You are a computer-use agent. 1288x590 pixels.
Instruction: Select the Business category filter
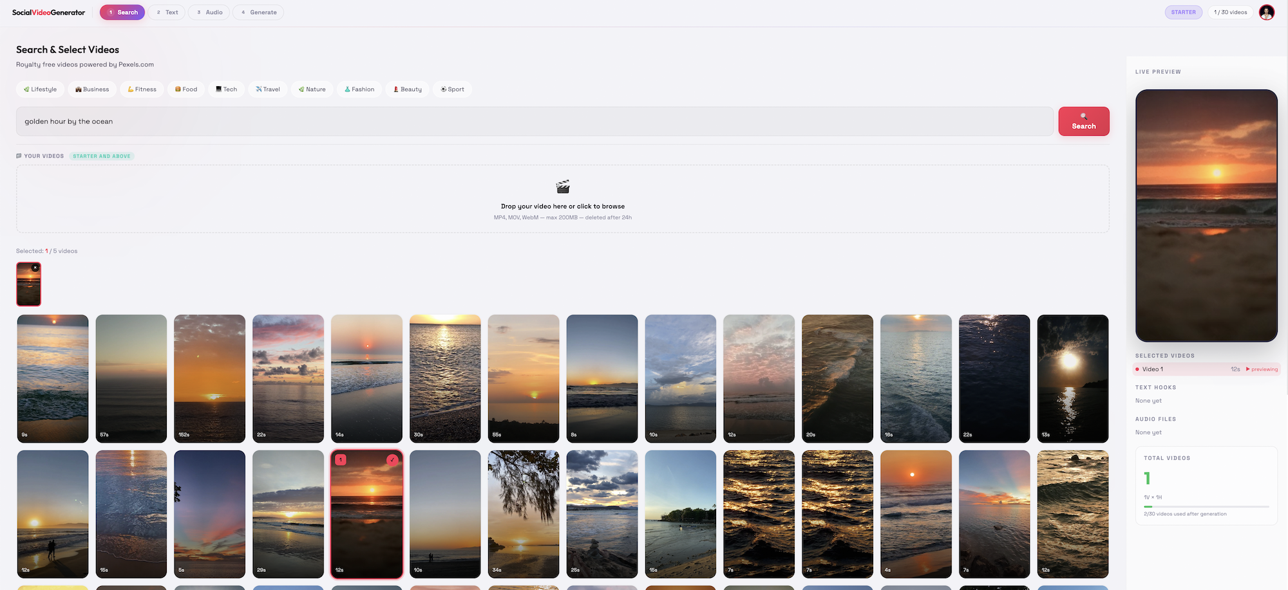click(x=91, y=89)
